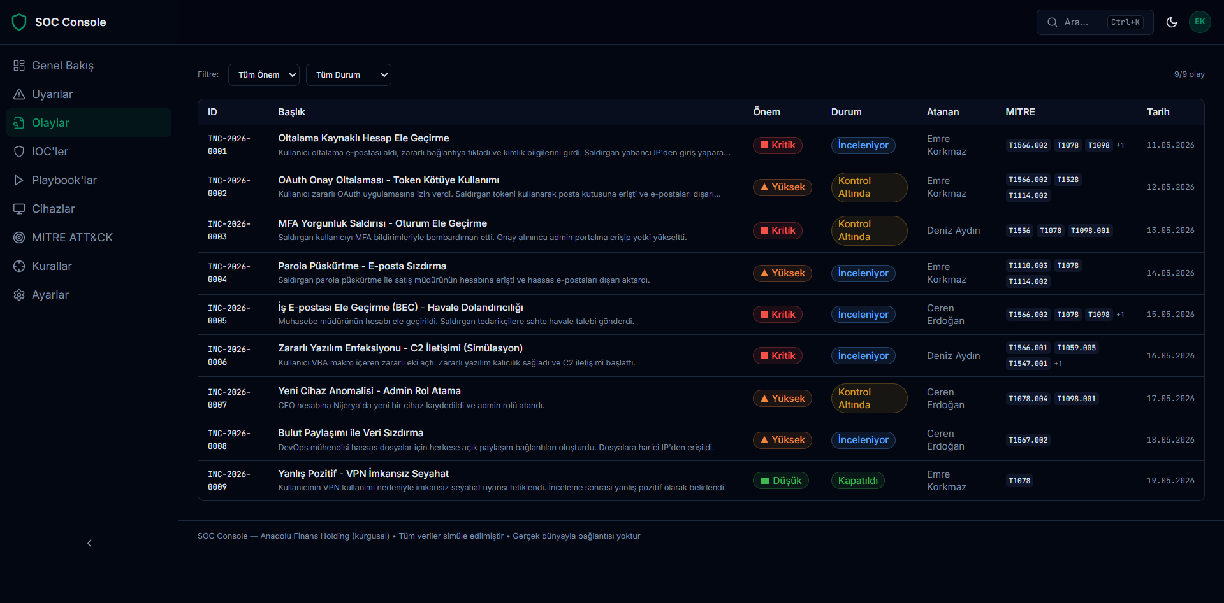Click the IOC'ler shield icon

[19, 152]
